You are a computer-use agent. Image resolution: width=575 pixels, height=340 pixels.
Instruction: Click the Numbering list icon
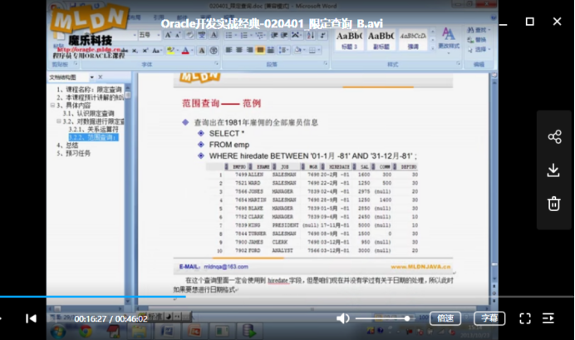pyautogui.click(x=244, y=35)
